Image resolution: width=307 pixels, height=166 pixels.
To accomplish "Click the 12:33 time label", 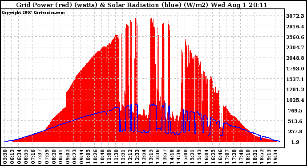I will [137, 157].
